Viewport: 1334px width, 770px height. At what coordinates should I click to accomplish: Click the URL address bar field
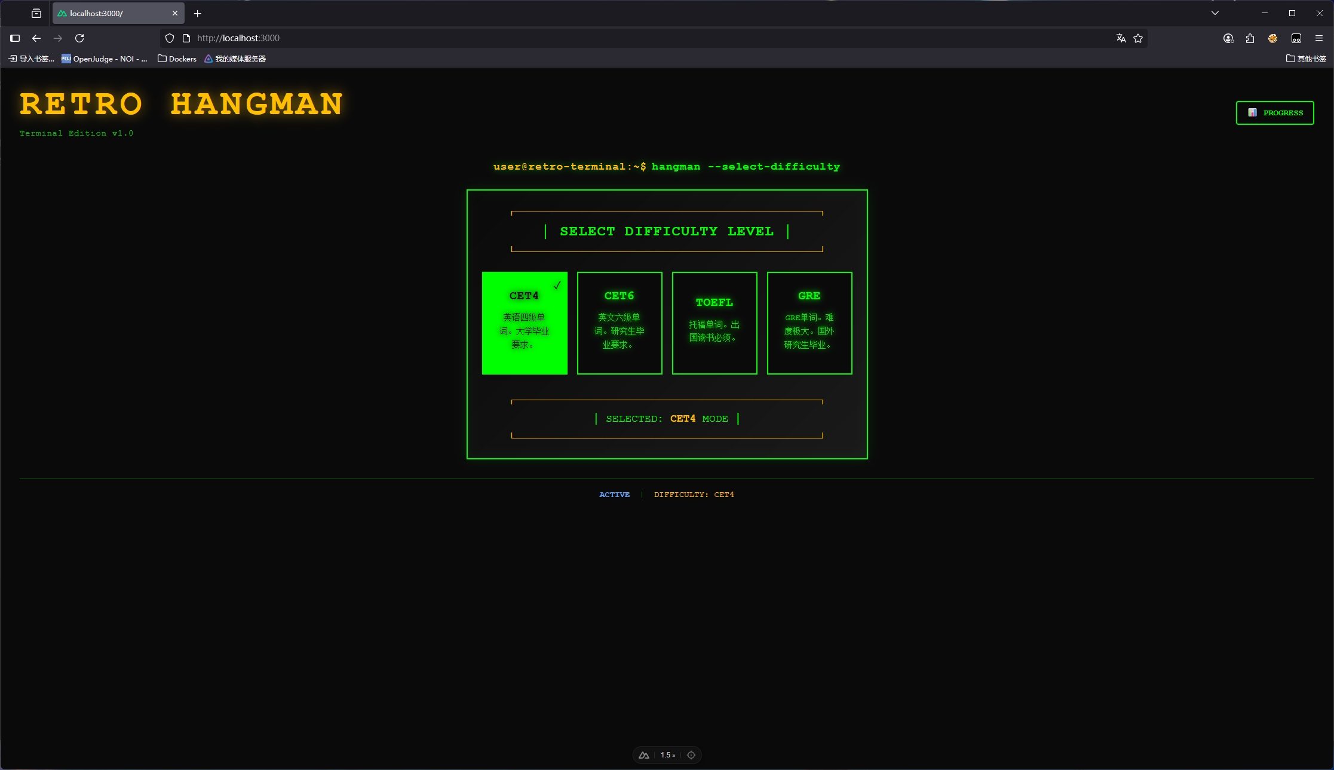coord(597,38)
